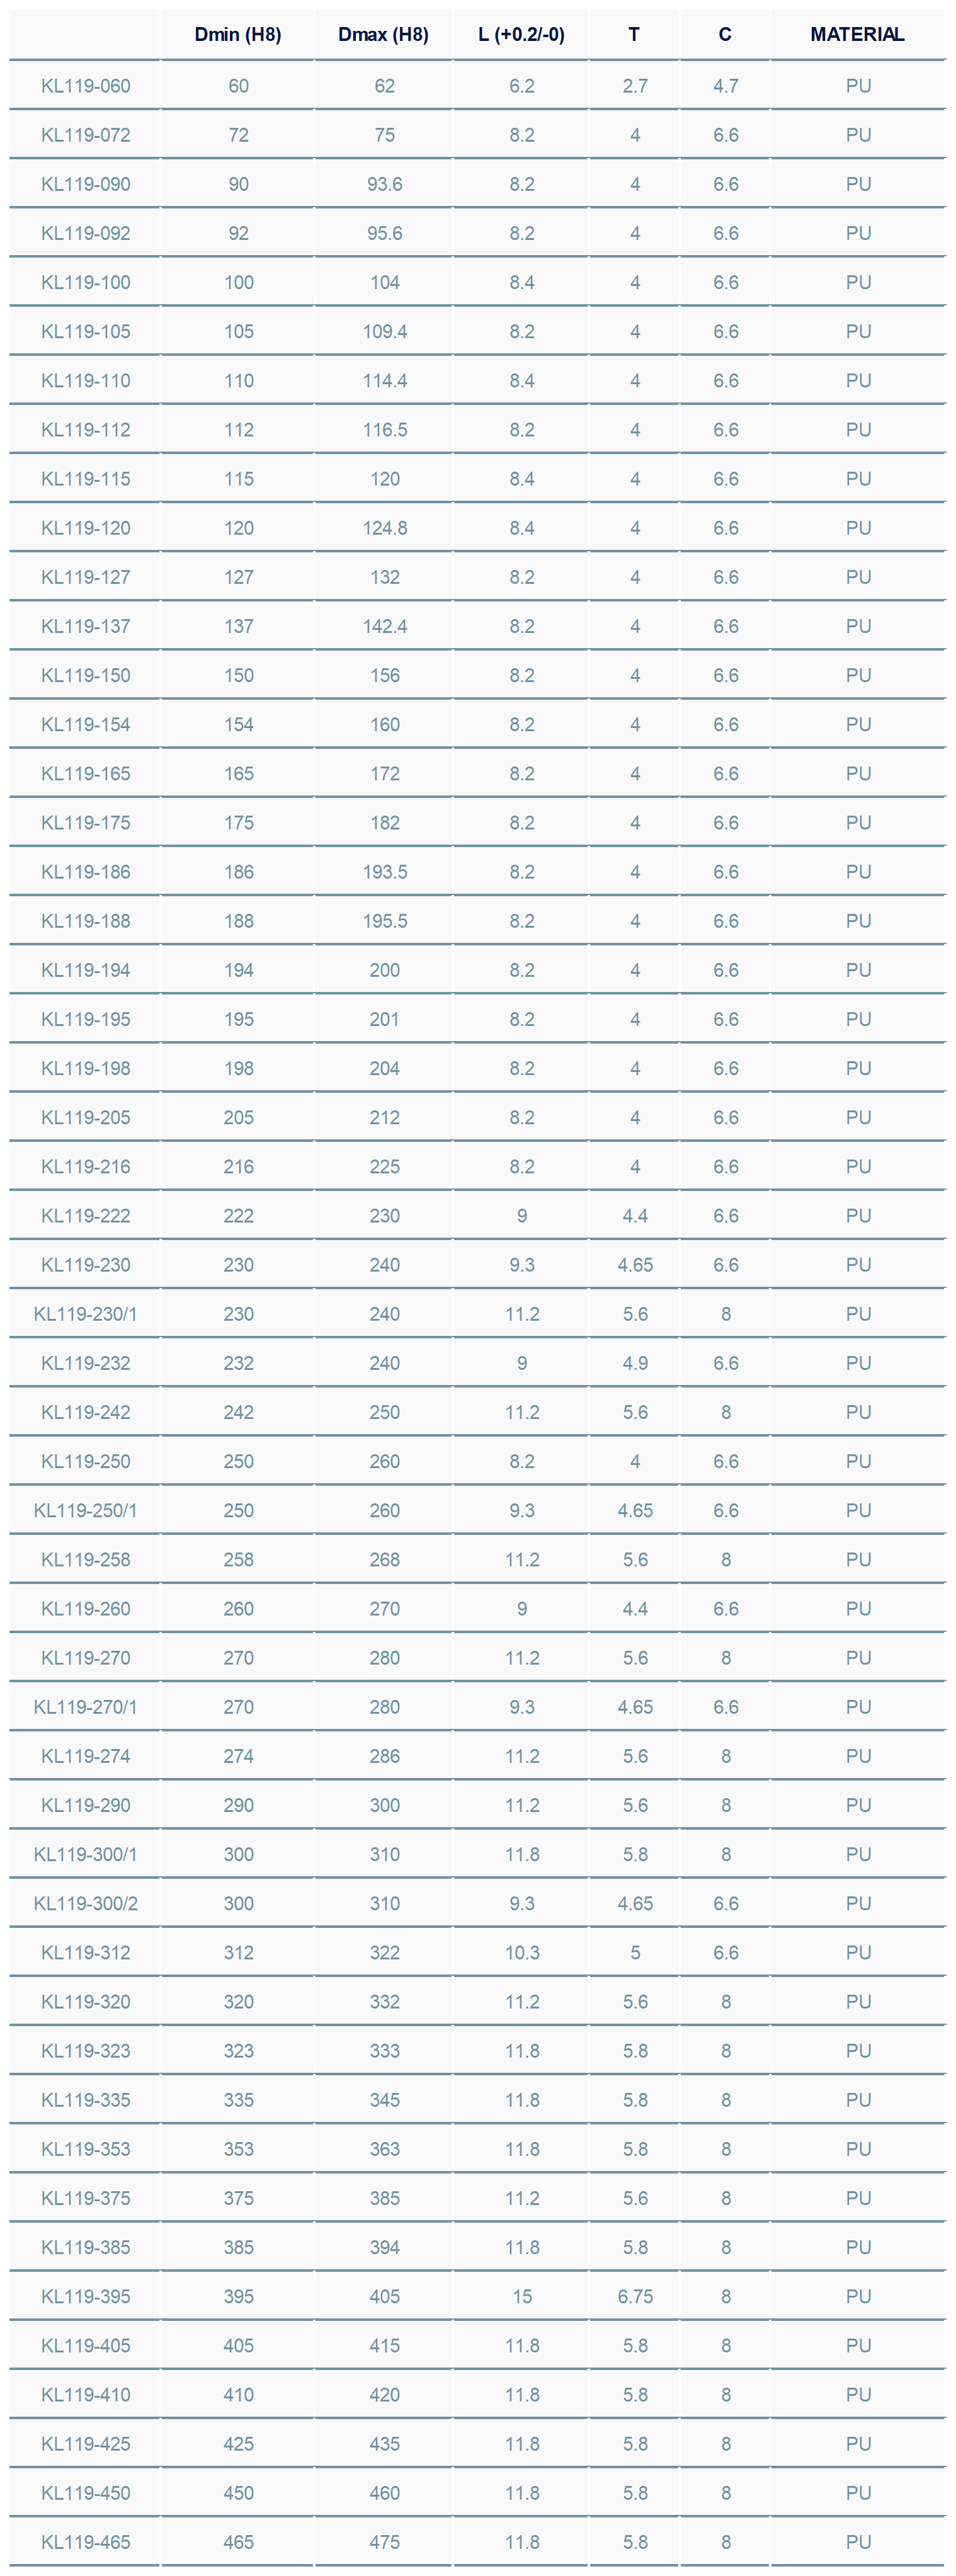Click the KL119-300/2 part number
Screen dimensions: 956x2576
click(86, 1903)
